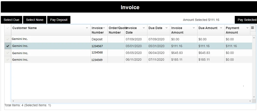Check the invoice 1234569 row checkbox
Image resolution: width=257 pixels, height=111 pixels.
pos(8,60)
